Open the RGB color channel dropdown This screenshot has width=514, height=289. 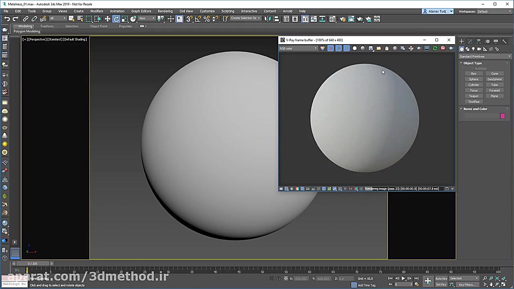pyautogui.click(x=298, y=49)
